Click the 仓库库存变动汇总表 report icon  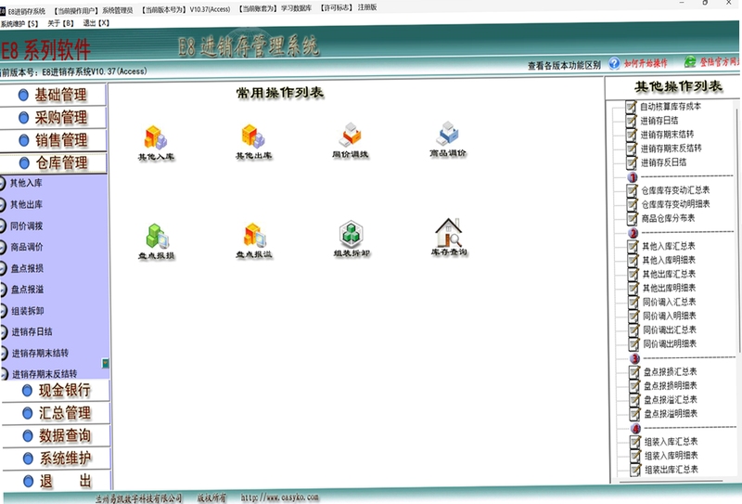point(633,190)
